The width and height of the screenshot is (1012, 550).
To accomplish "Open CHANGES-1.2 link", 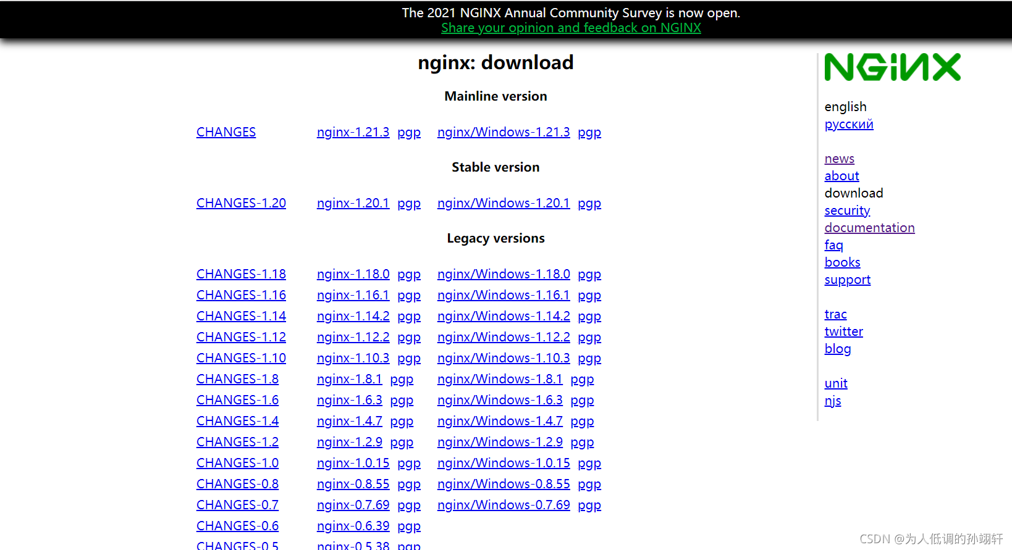I will [x=237, y=442].
